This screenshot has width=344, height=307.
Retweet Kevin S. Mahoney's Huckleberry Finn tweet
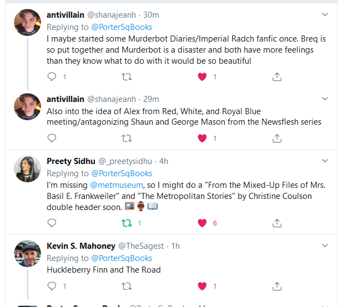(127, 286)
